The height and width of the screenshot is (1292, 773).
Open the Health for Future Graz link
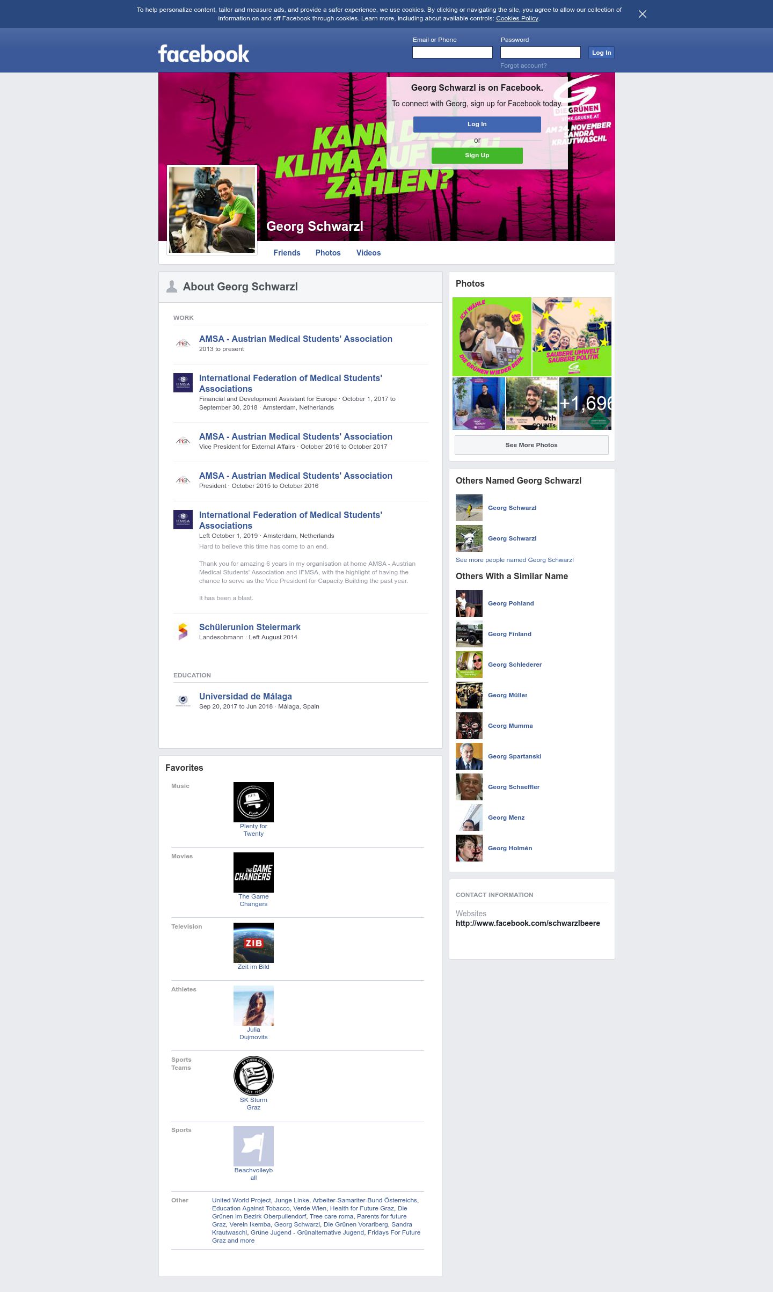[x=362, y=1208]
